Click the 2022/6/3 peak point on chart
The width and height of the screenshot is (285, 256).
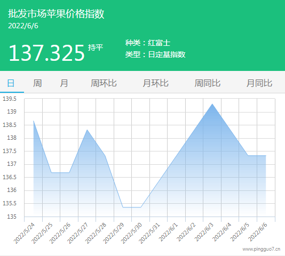coord(212,104)
